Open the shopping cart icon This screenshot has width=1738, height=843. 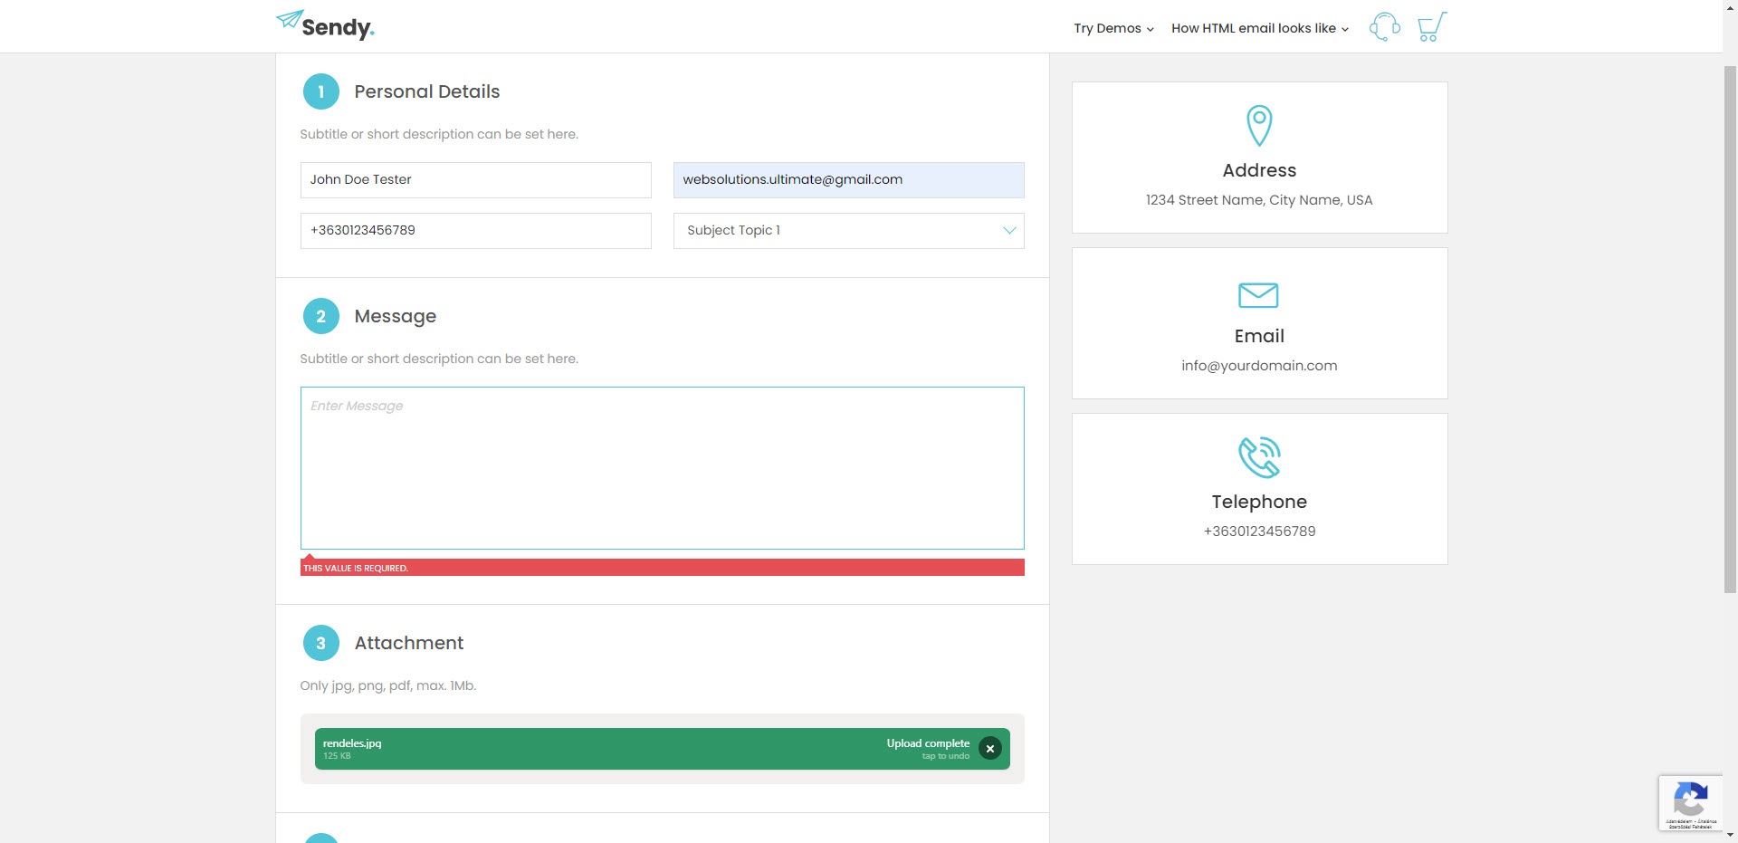(x=1432, y=27)
